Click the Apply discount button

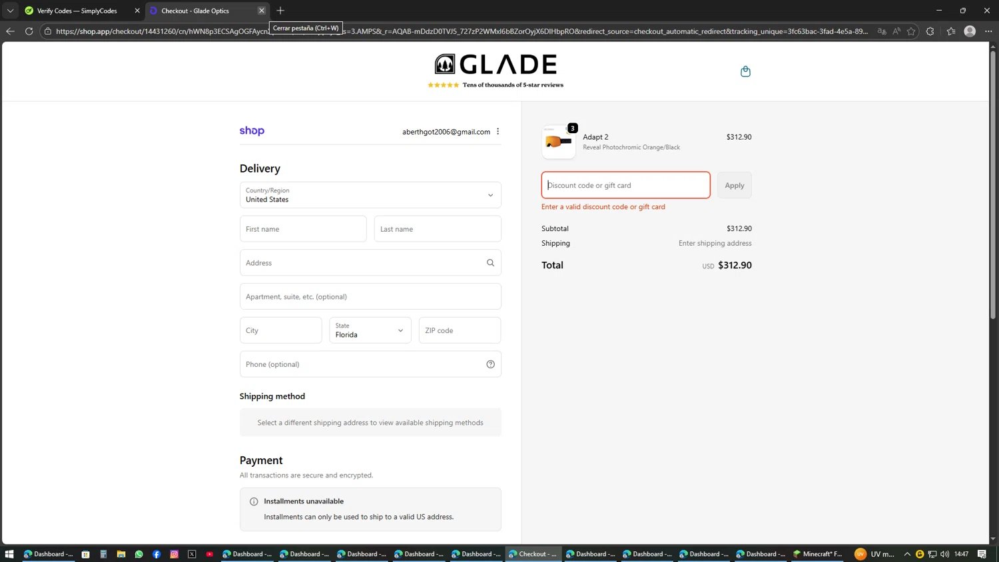pos(735,185)
